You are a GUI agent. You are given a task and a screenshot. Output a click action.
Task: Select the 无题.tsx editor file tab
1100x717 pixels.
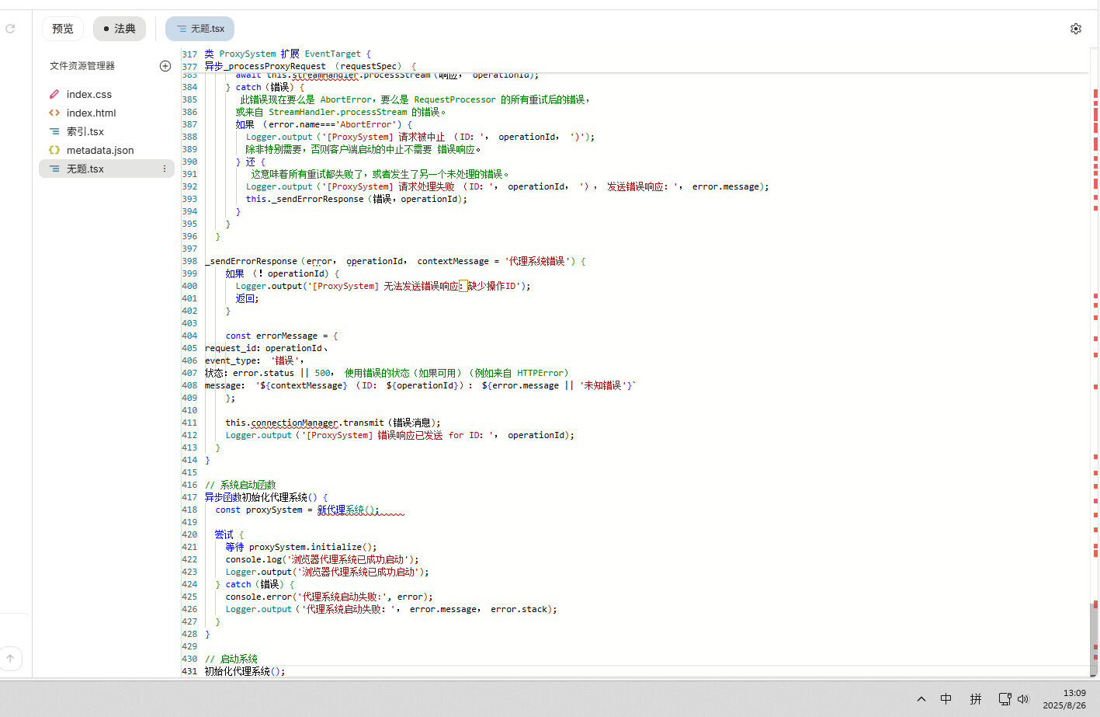tap(200, 29)
